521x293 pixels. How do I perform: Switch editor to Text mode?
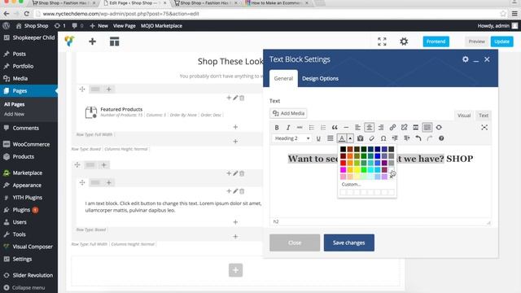pyautogui.click(x=484, y=116)
